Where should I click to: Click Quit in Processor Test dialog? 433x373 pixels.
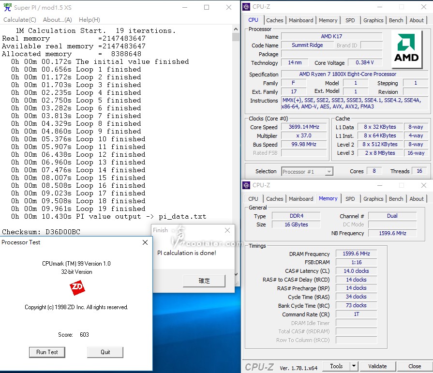pos(105,352)
